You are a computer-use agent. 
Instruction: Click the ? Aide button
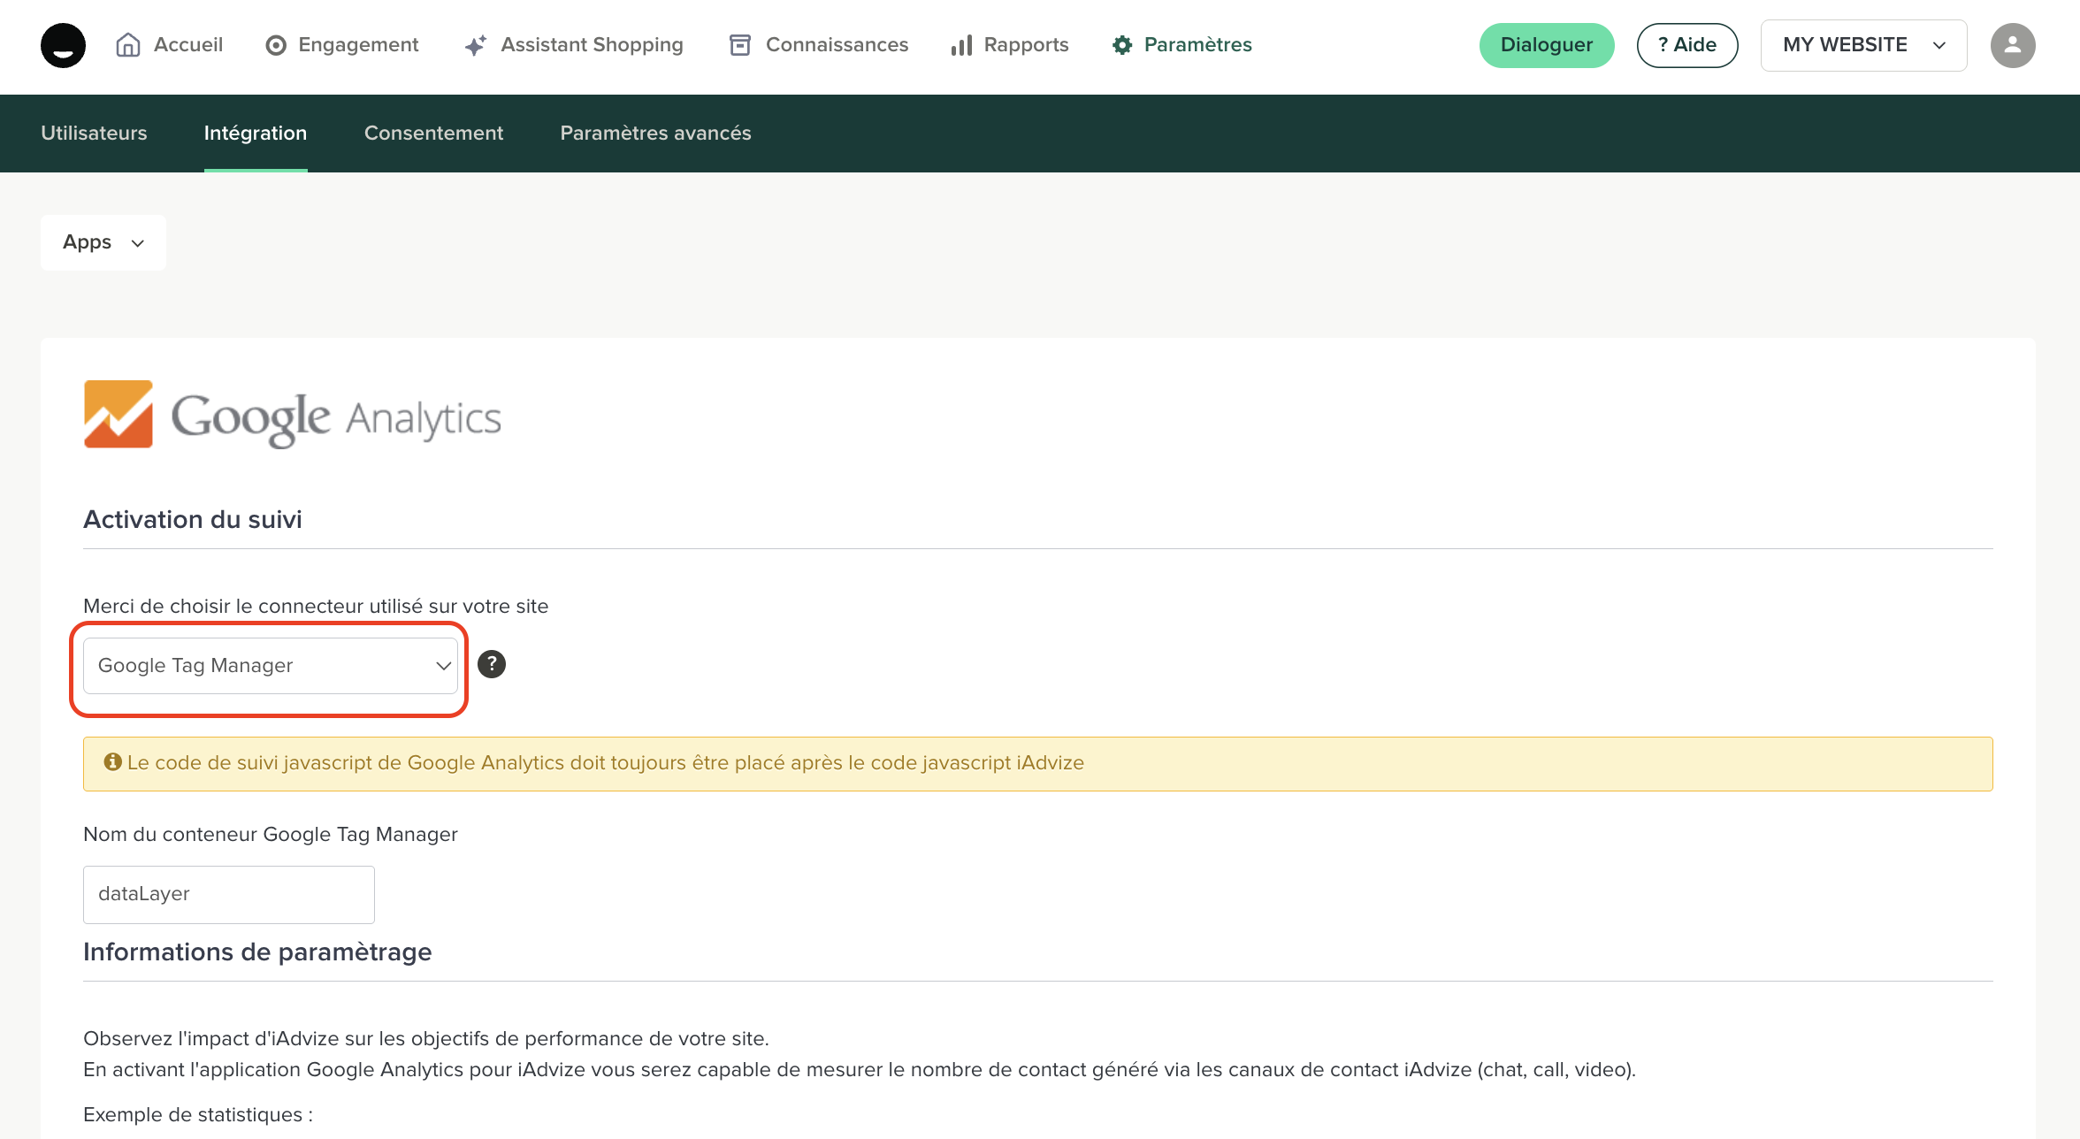pyautogui.click(x=1686, y=45)
